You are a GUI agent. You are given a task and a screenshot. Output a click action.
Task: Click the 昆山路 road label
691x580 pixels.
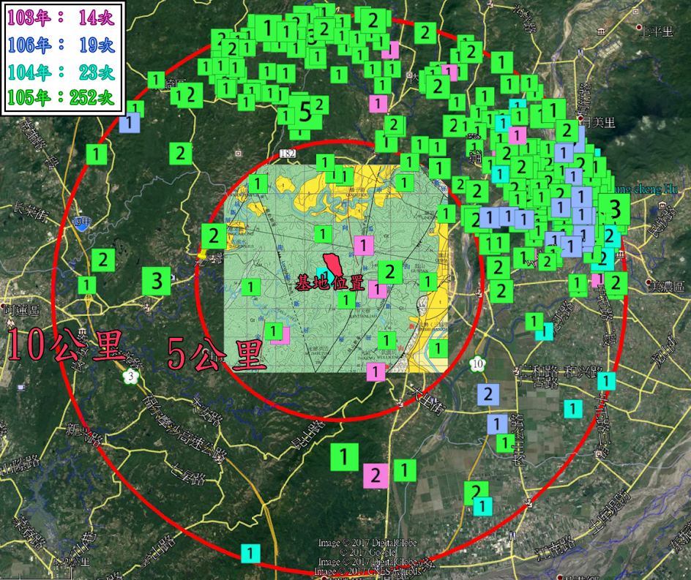pos(309,435)
